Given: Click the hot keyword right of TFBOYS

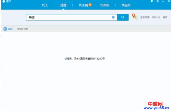Looking at the screenshot, I should pyautogui.click(x=165, y=17).
